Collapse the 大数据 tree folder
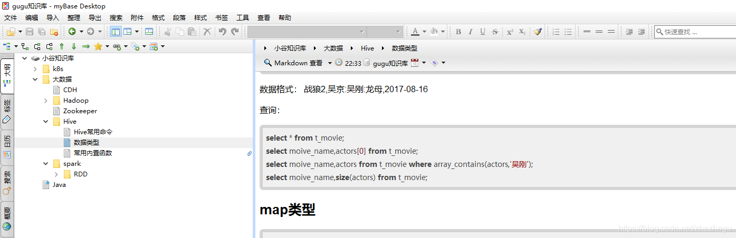 pos(35,79)
